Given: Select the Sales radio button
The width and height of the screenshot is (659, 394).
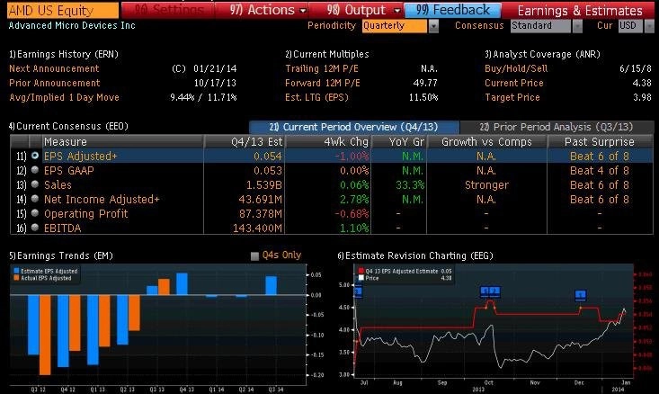Looking at the screenshot, I should tap(35, 184).
